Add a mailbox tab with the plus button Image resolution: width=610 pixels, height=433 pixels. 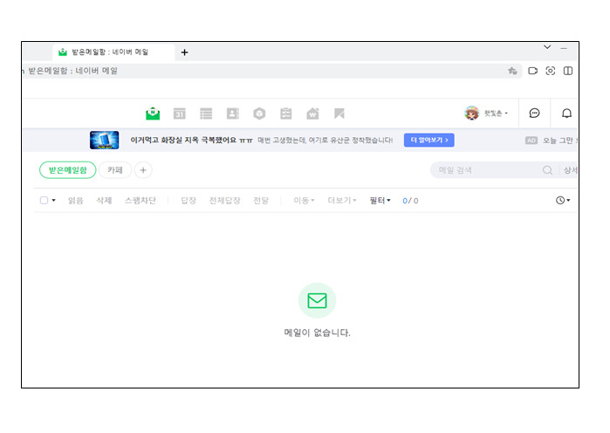point(143,170)
